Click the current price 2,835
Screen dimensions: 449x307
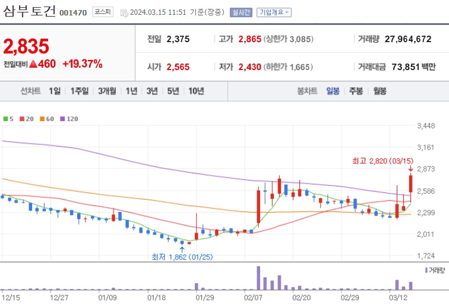point(26,46)
